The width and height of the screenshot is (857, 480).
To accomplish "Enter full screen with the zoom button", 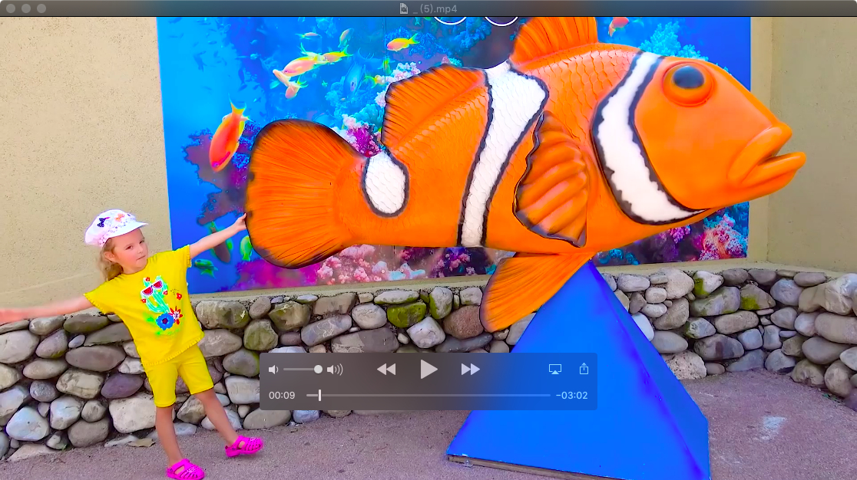I will pos(41,8).
